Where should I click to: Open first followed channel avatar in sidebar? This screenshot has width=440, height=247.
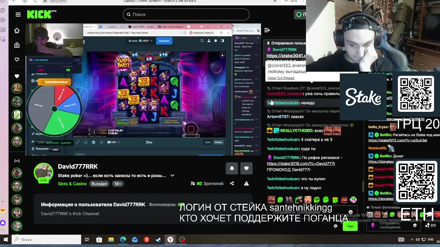tap(17, 88)
